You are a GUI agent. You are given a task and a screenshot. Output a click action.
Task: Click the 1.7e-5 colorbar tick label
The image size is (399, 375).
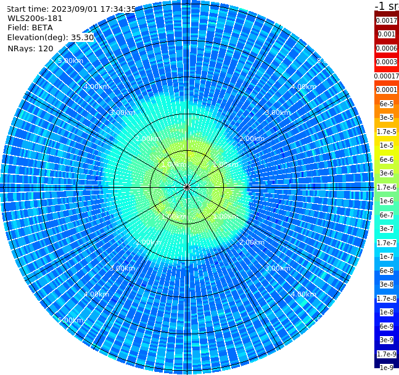pyautogui.click(x=387, y=132)
